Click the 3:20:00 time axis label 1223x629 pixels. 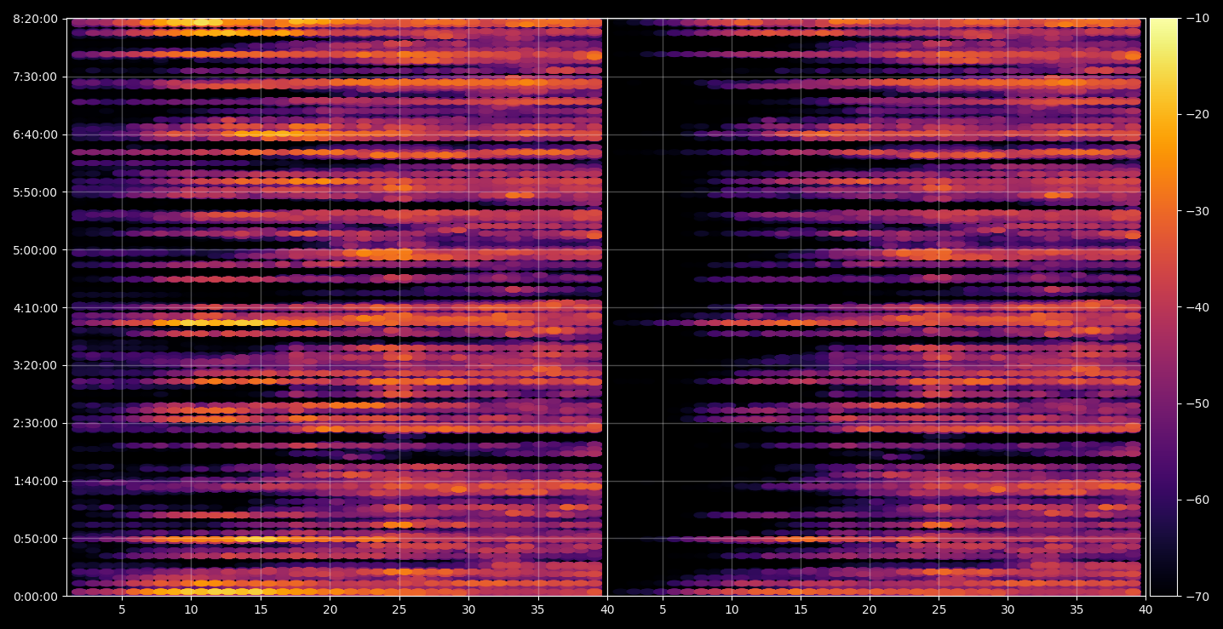coord(35,365)
